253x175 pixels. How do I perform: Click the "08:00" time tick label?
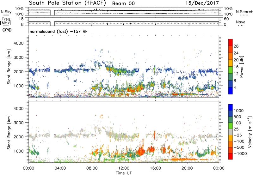click(x=92, y=168)
